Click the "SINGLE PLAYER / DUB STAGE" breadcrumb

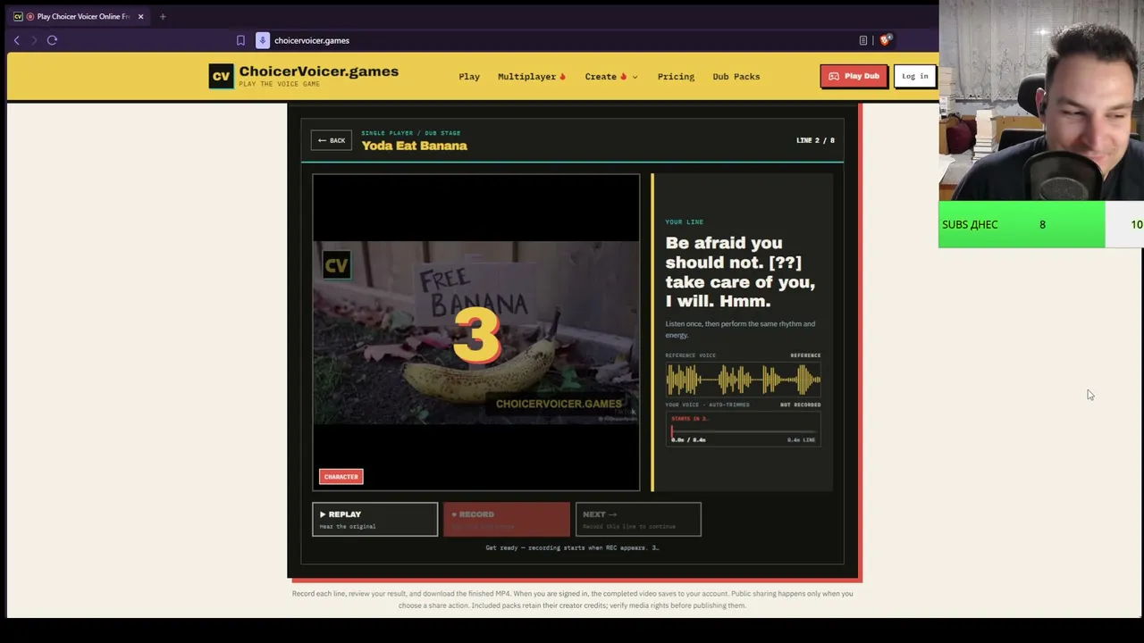[x=411, y=133]
